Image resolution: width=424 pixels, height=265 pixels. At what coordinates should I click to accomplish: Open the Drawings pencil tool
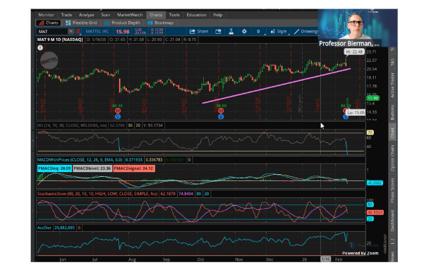306,32
